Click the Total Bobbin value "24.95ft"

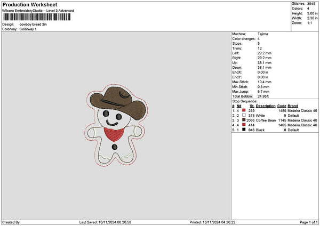[263, 96]
